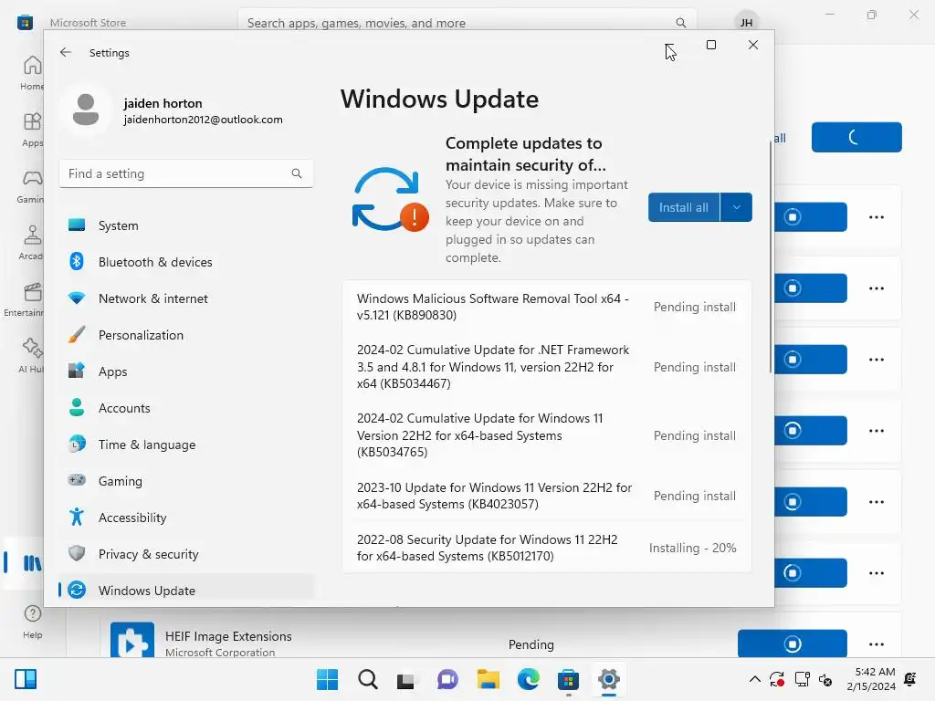
Task: Select the Security Update KB5012170 entry
Action: (547, 548)
